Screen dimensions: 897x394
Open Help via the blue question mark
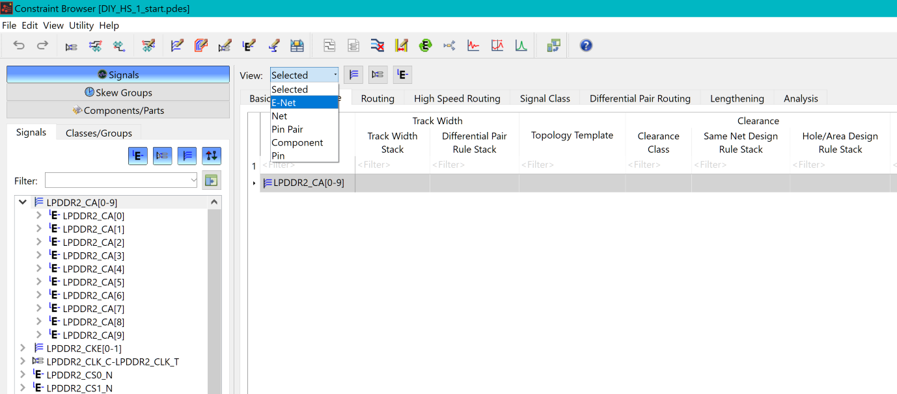pos(586,46)
